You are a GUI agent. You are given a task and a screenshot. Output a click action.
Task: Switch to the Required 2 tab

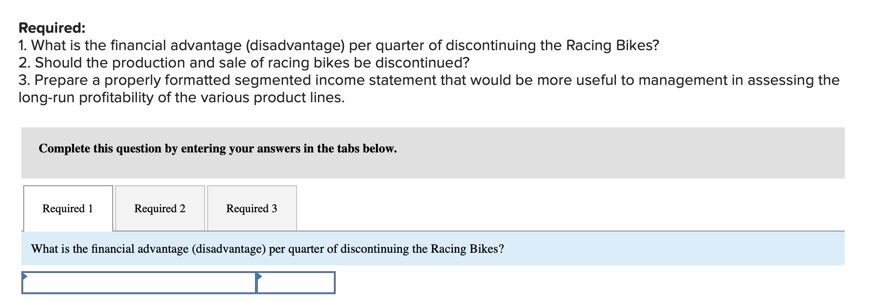click(160, 208)
